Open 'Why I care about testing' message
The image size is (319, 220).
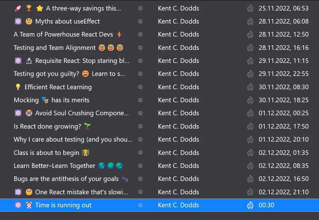pos(73,139)
